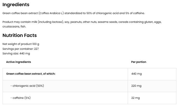Click the "Serving size: 440 mg" line
This screenshot has height=107, width=178.
point(16,53)
